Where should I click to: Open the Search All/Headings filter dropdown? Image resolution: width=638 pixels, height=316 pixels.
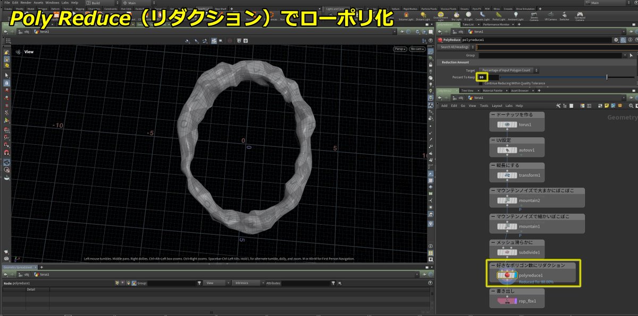455,47
